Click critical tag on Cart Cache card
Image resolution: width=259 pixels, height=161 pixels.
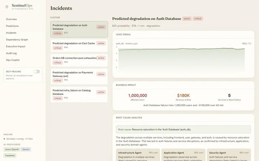(x=57, y=48)
